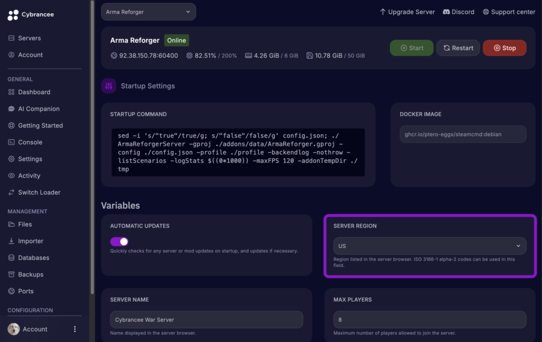Open the Console page
The width and height of the screenshot is (542, 342).
(x=30, y=142)
